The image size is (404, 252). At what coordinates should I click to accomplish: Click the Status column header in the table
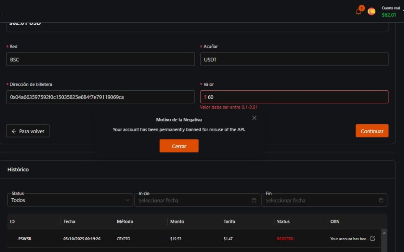(x=283, y=221)
